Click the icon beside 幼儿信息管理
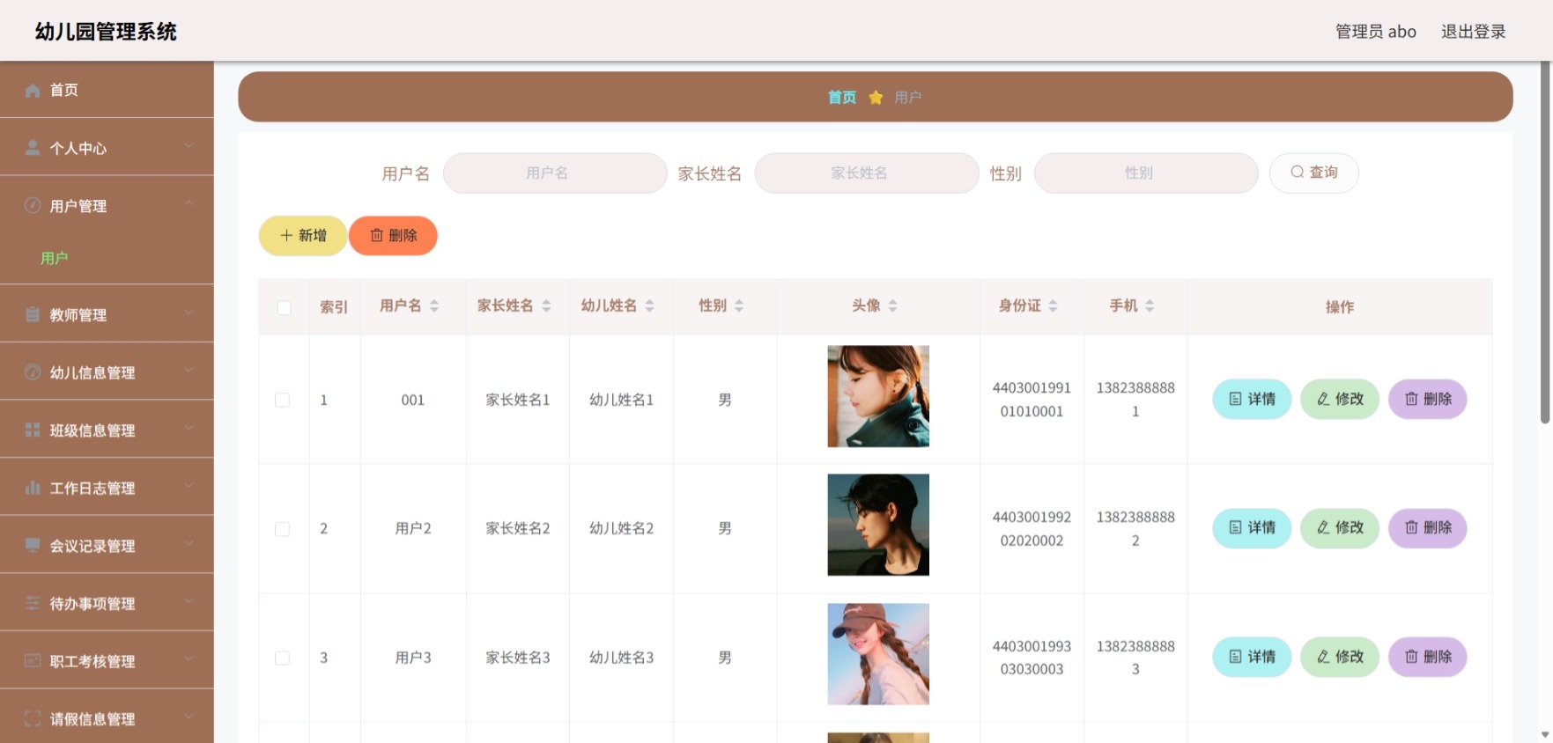Viewport: 1553px width, 743px height. [x=33, y=371]
